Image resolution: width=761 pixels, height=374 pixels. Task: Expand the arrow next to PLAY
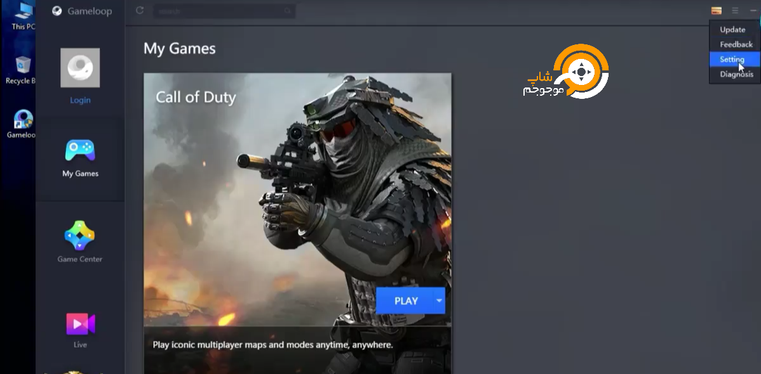[439, 301]
